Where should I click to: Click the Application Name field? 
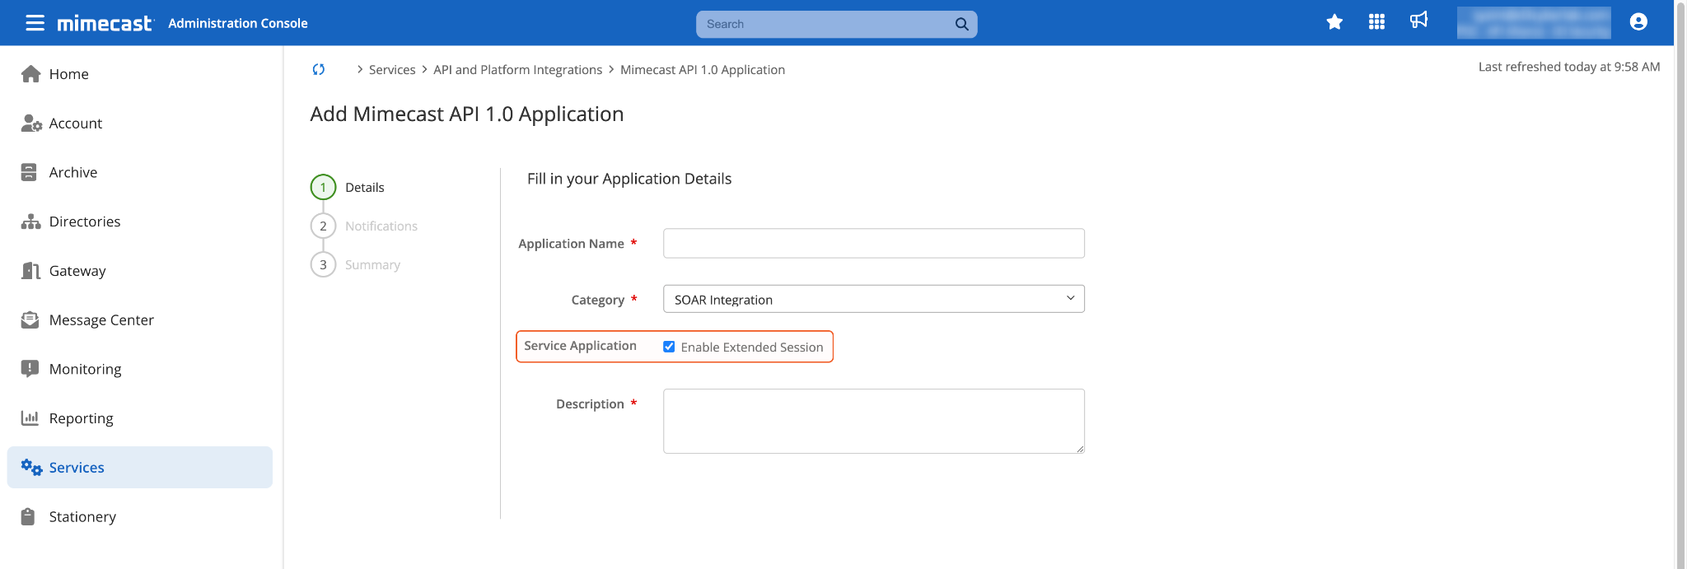click(873, 244)
